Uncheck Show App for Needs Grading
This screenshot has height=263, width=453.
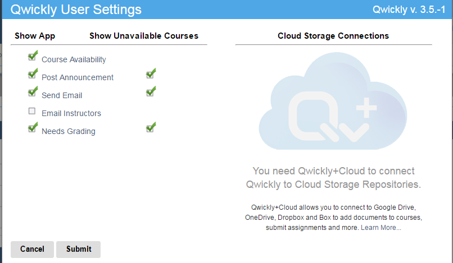[32, 128]
